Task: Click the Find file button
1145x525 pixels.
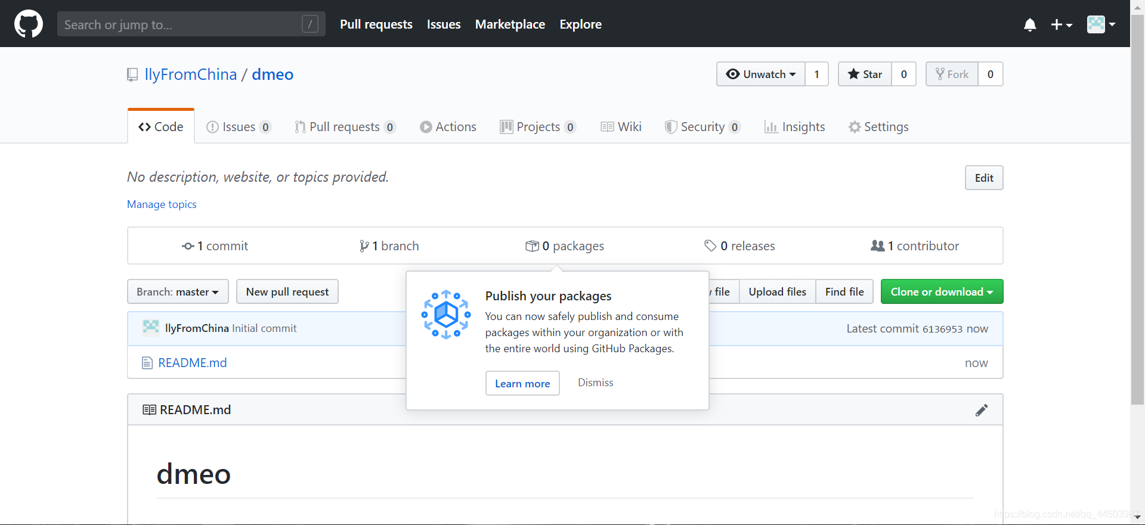Action: tap(844, 291)
